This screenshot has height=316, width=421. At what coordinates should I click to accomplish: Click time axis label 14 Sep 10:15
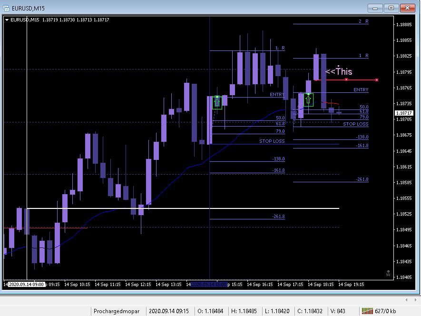(x=77, y=284)
